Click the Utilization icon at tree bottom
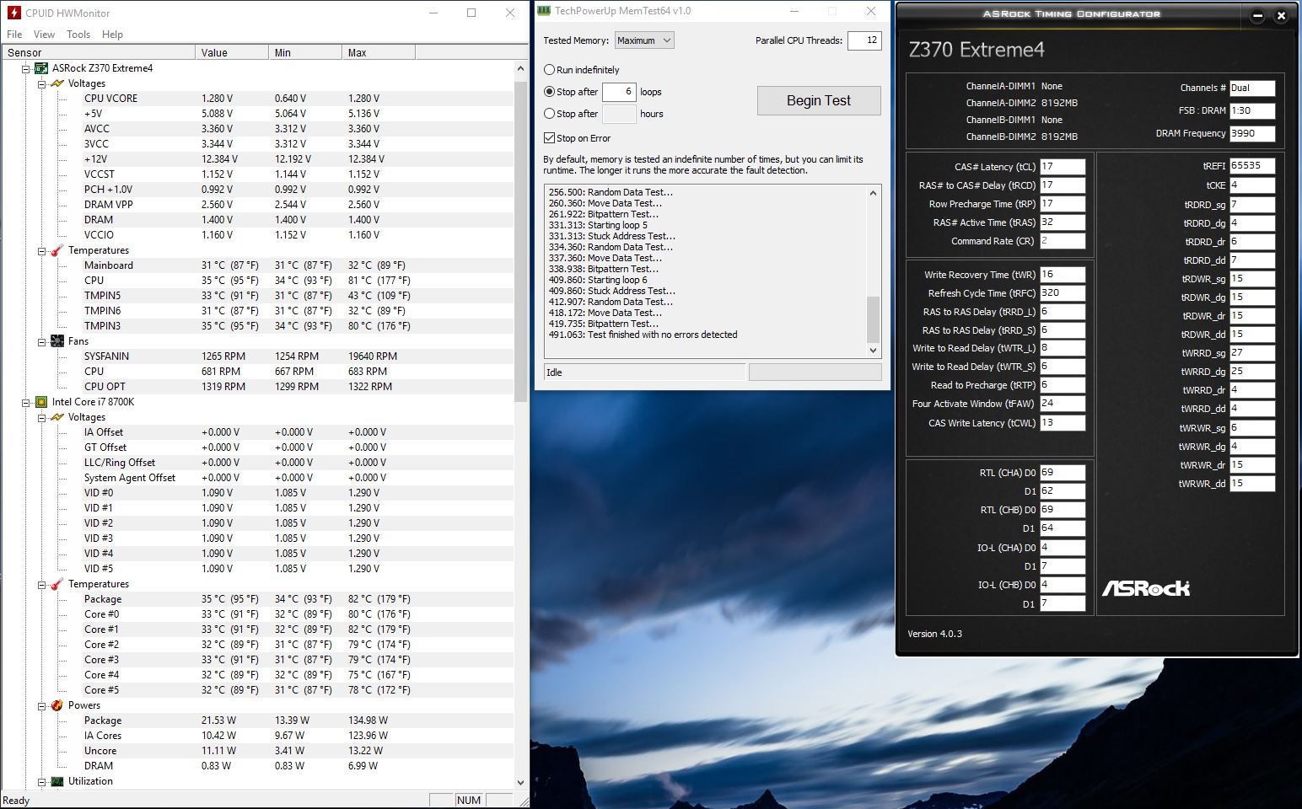Screen dimensions: 1302x809 coord(57,781)
